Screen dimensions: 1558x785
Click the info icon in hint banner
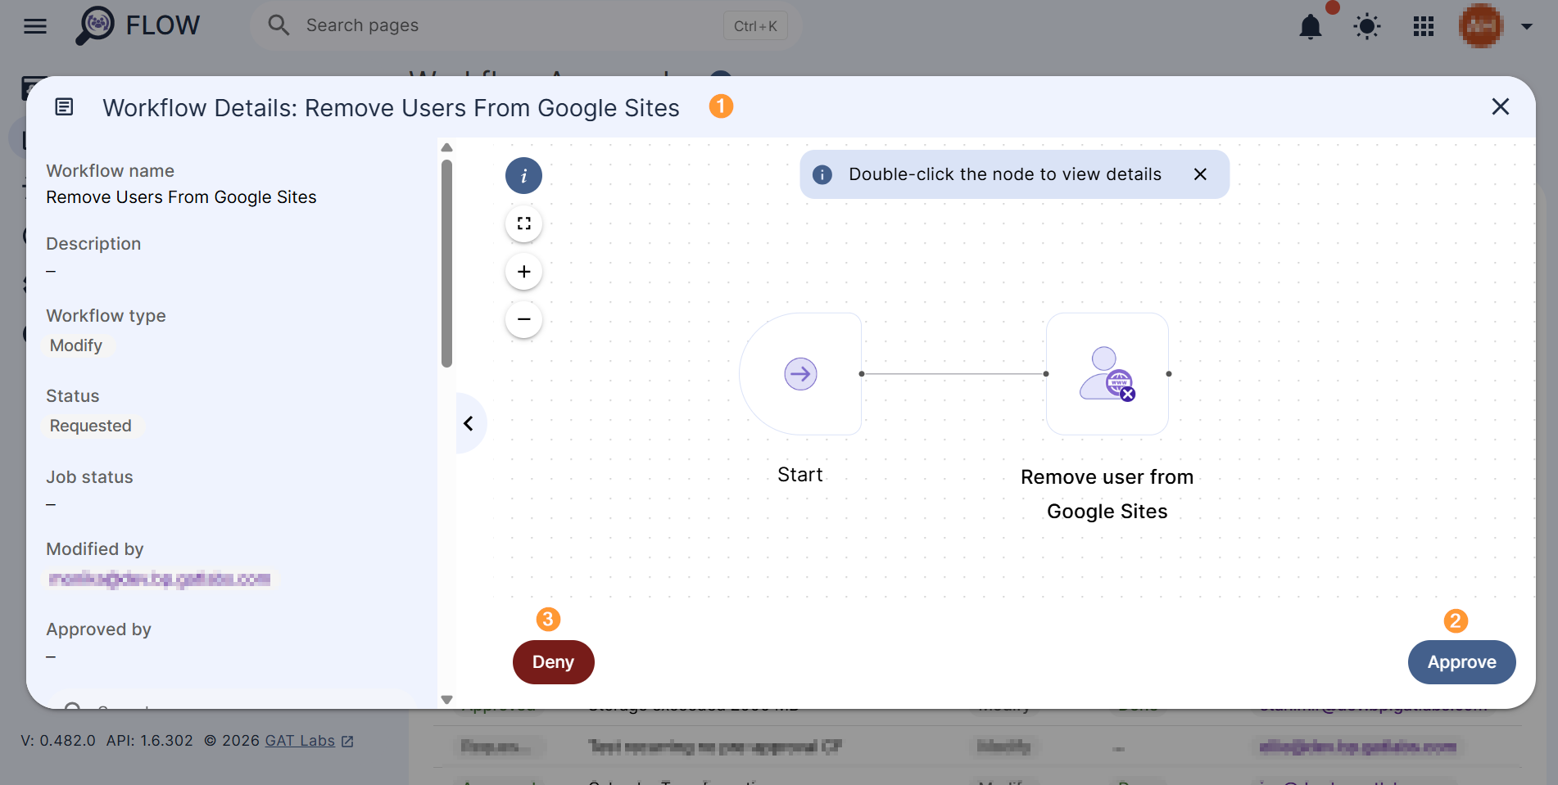(x=822, y=174)
